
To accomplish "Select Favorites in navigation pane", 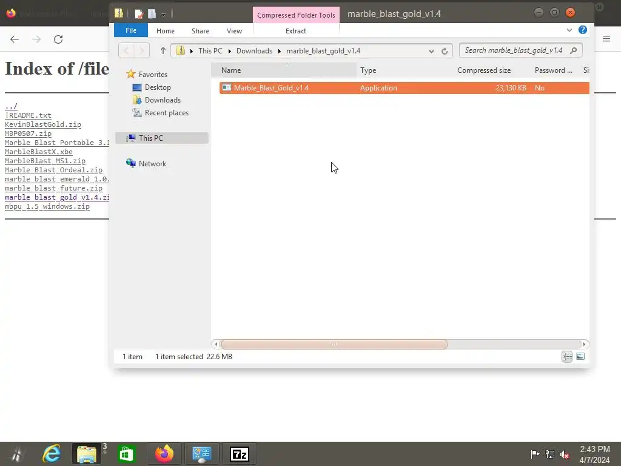I will (153, 75).
